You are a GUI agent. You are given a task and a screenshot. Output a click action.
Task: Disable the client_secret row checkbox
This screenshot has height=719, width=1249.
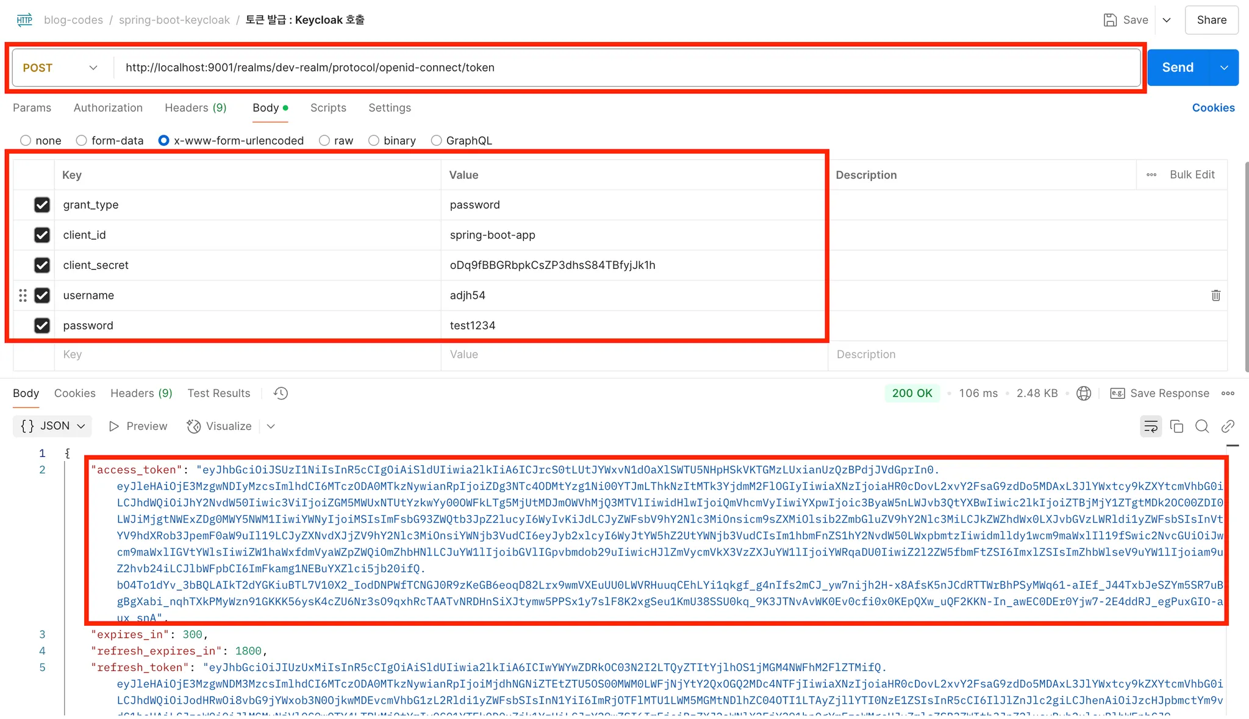(42, 265)
